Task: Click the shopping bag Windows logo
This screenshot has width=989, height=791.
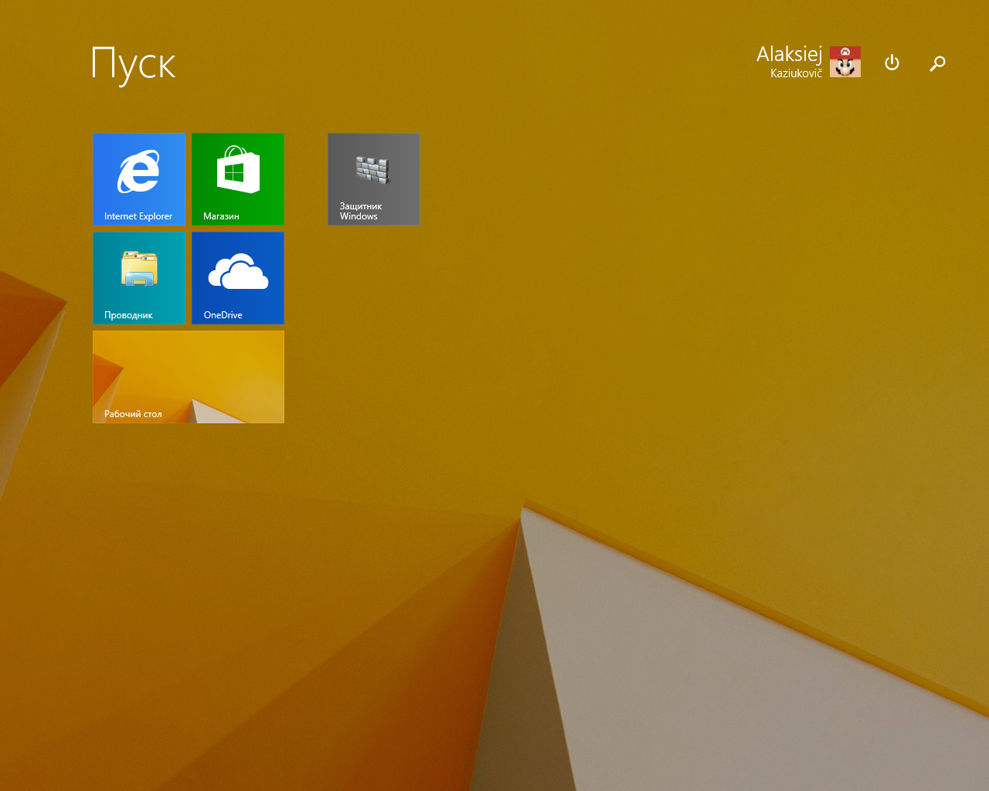Action: point(238,170)
